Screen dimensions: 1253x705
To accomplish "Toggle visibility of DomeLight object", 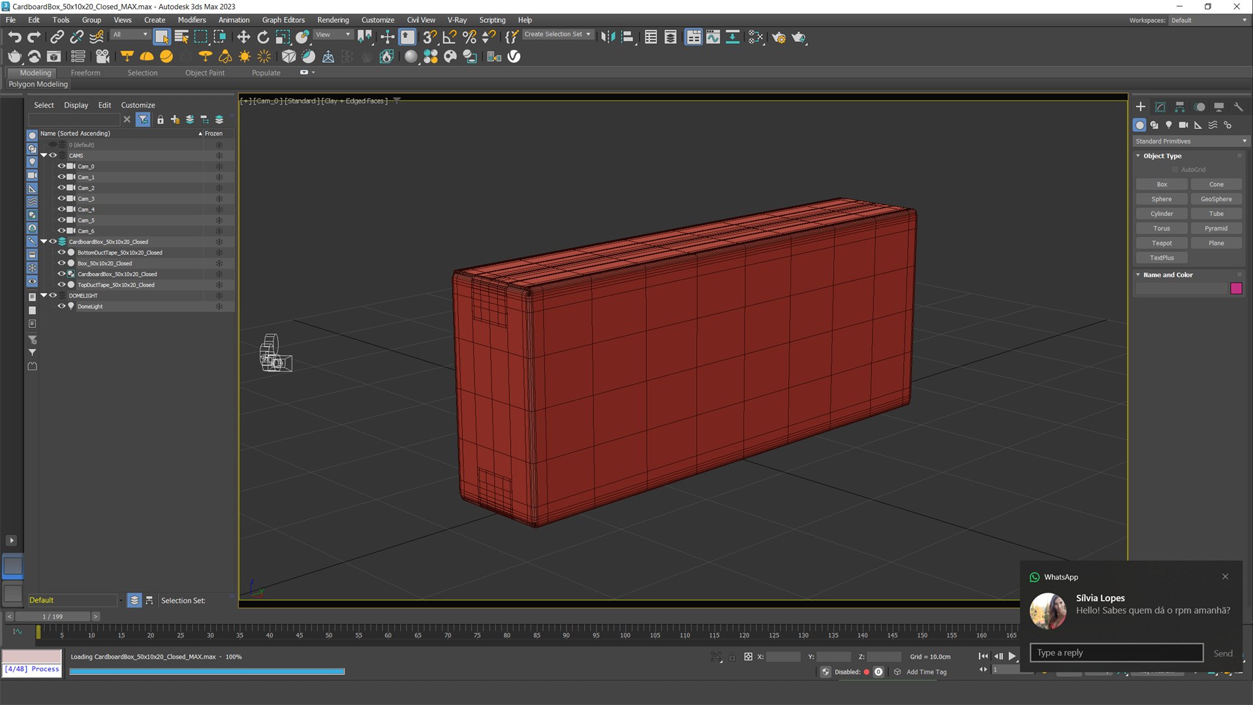I will 61,306.
